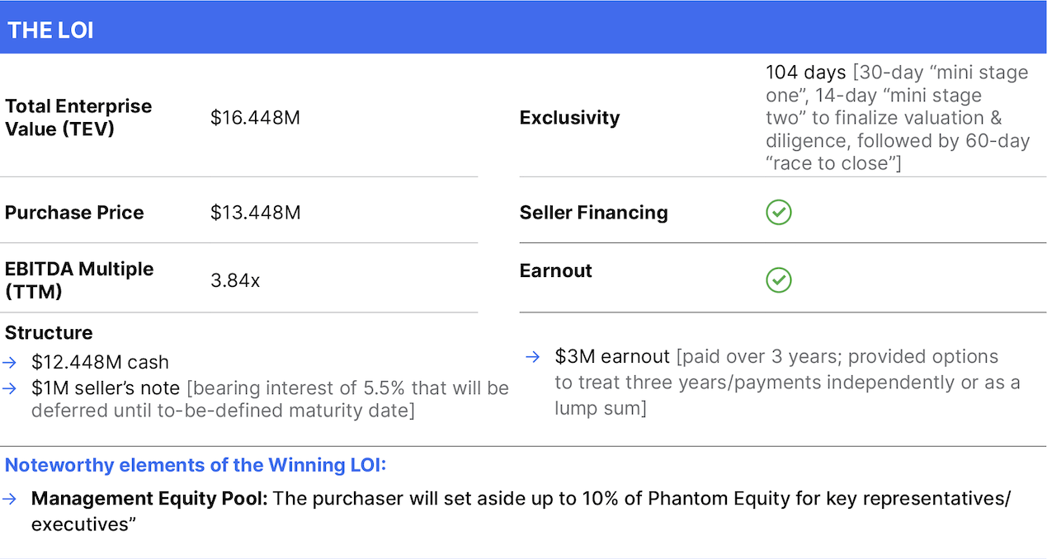This screenshot has width=1047, height=559.
Task: Select the $13.448M purchase price value
Action: [x=255, y=213]
